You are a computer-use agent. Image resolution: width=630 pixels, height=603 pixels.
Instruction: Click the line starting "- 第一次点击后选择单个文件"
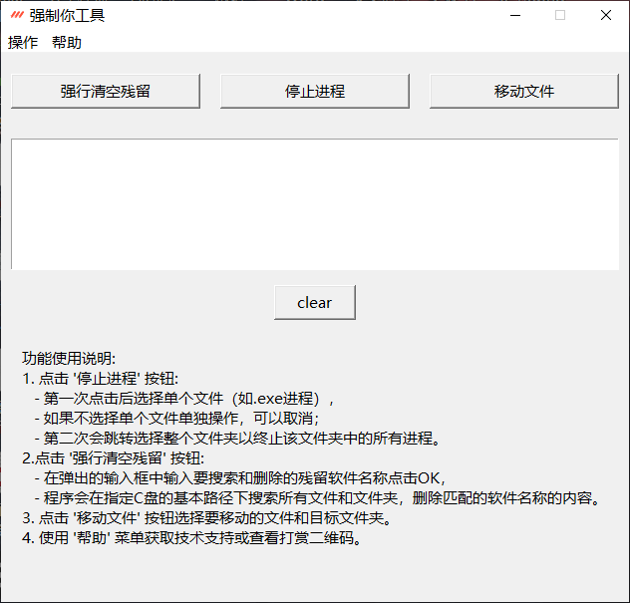(x=184, y=399)
